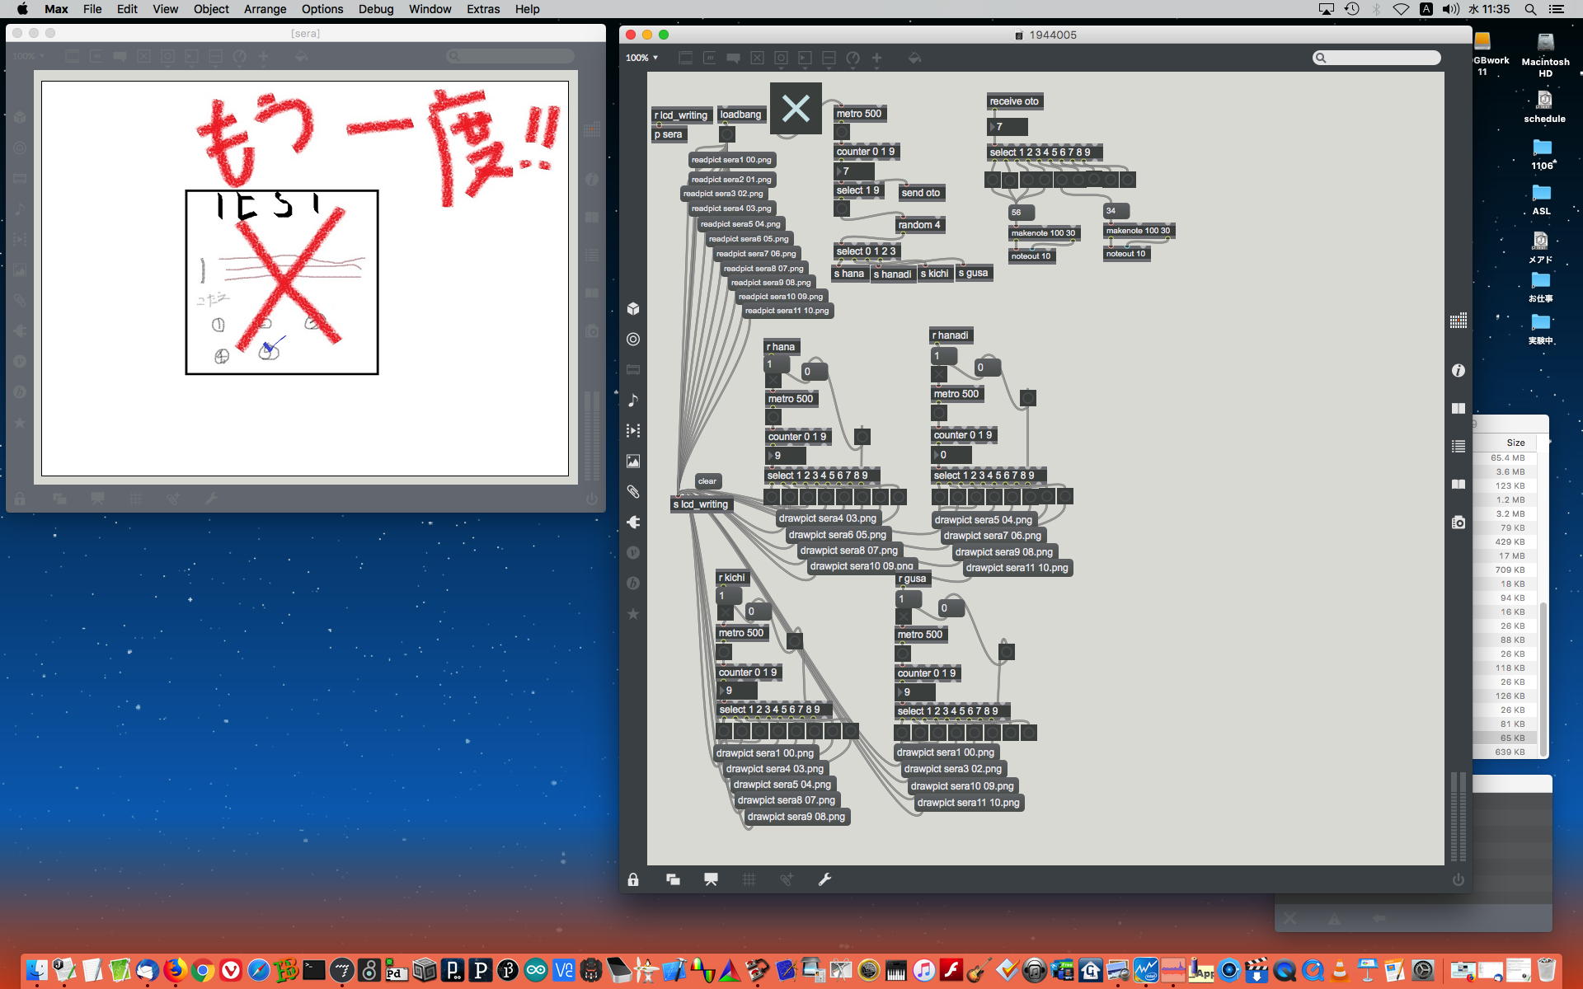This screenshot has height=989, width=1583.
Task: Open the Extras menu
Action: [482, 9]
